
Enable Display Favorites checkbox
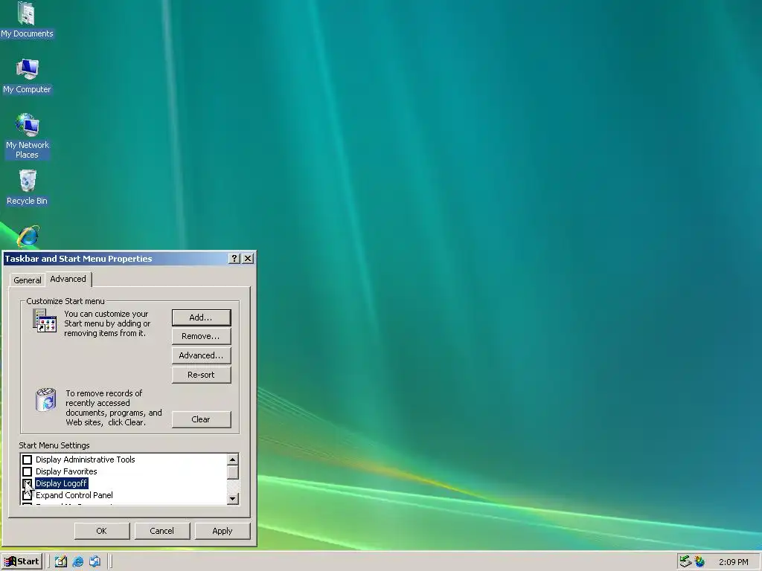click(28, 471)
